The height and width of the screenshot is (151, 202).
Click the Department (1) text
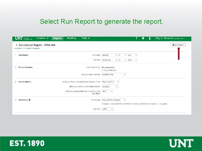[x=108, y=67]
